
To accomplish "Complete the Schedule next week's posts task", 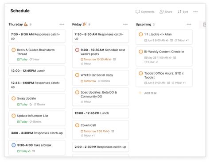I will click(77, 50).
